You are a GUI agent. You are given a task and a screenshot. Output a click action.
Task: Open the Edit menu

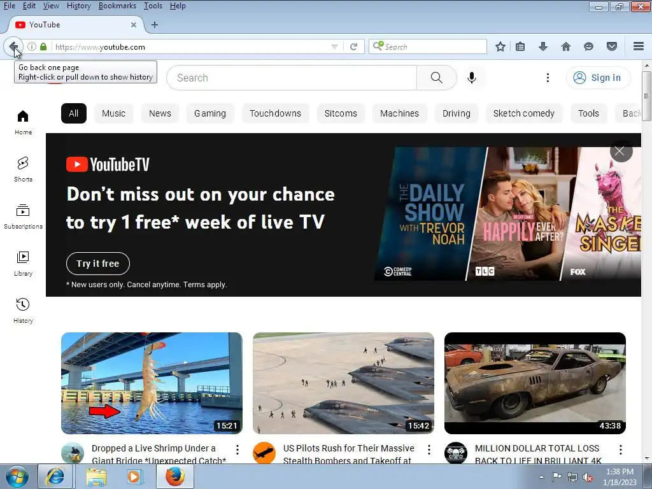29,6
